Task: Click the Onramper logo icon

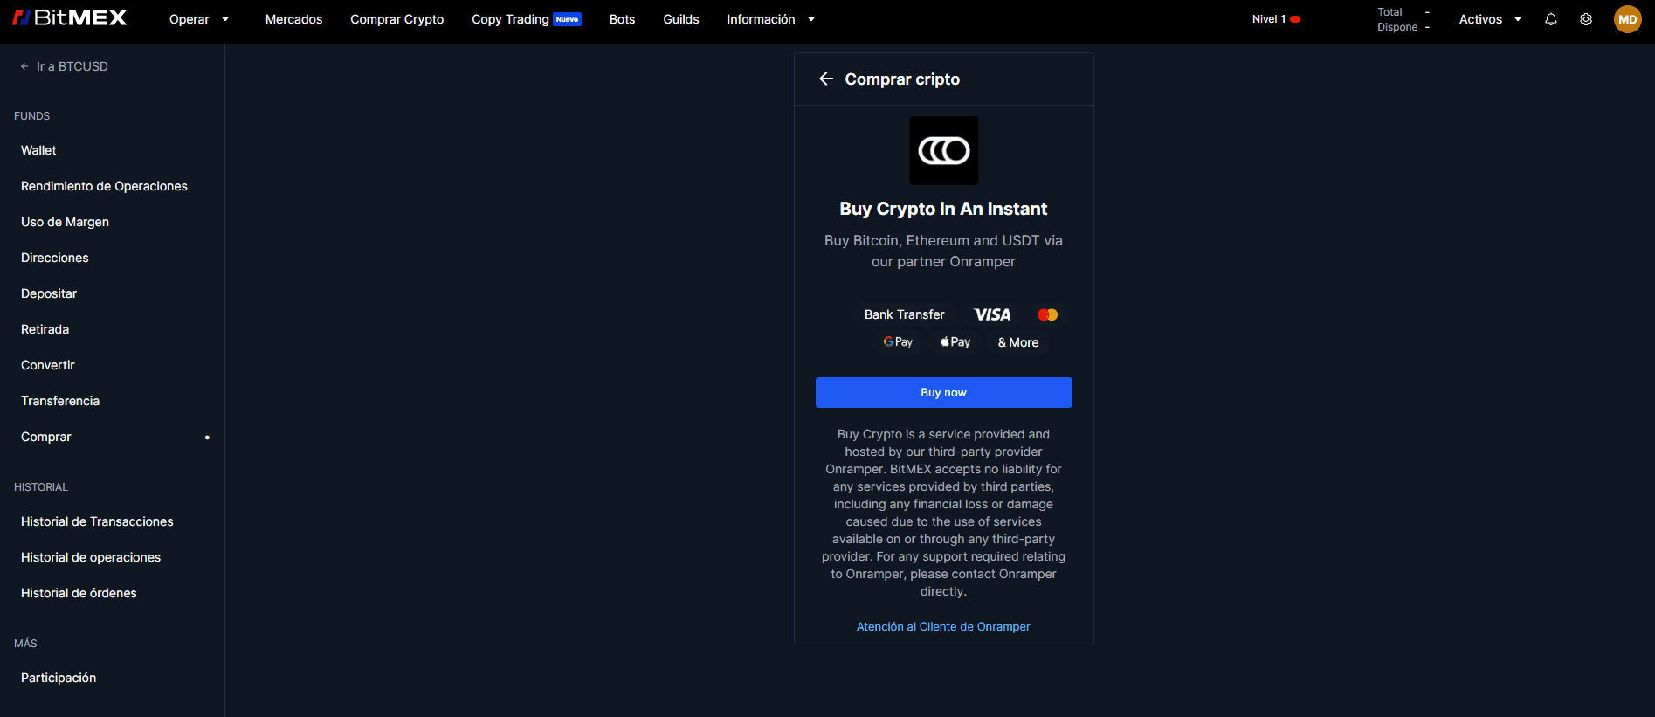Action: (944, 150)
